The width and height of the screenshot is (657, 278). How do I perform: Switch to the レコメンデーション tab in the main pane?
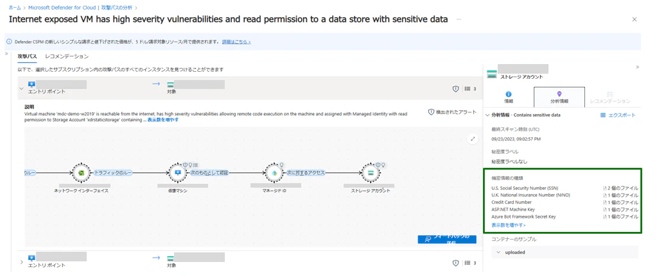(x=67, y=56)
